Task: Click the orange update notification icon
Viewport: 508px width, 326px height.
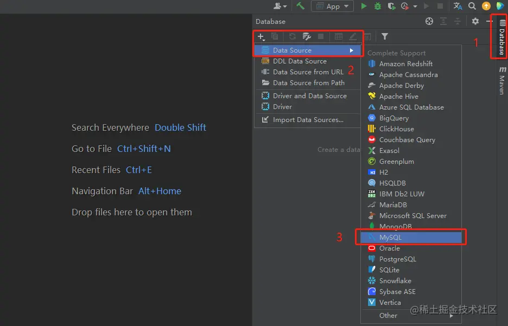Action: (x=486, y=6)
